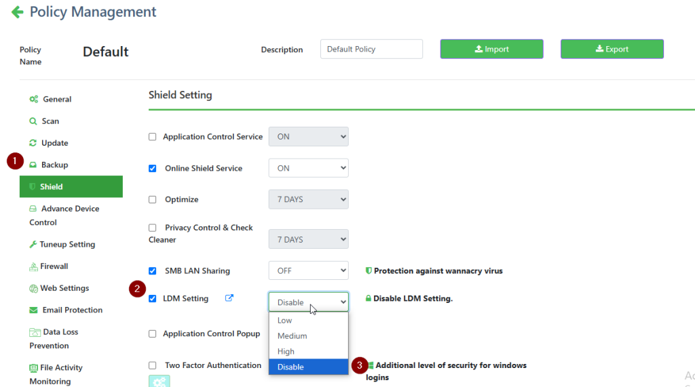Open the Online Shield Service dropdown
Image resolution: width=695 pixels, height=387 pixels.
308,168
